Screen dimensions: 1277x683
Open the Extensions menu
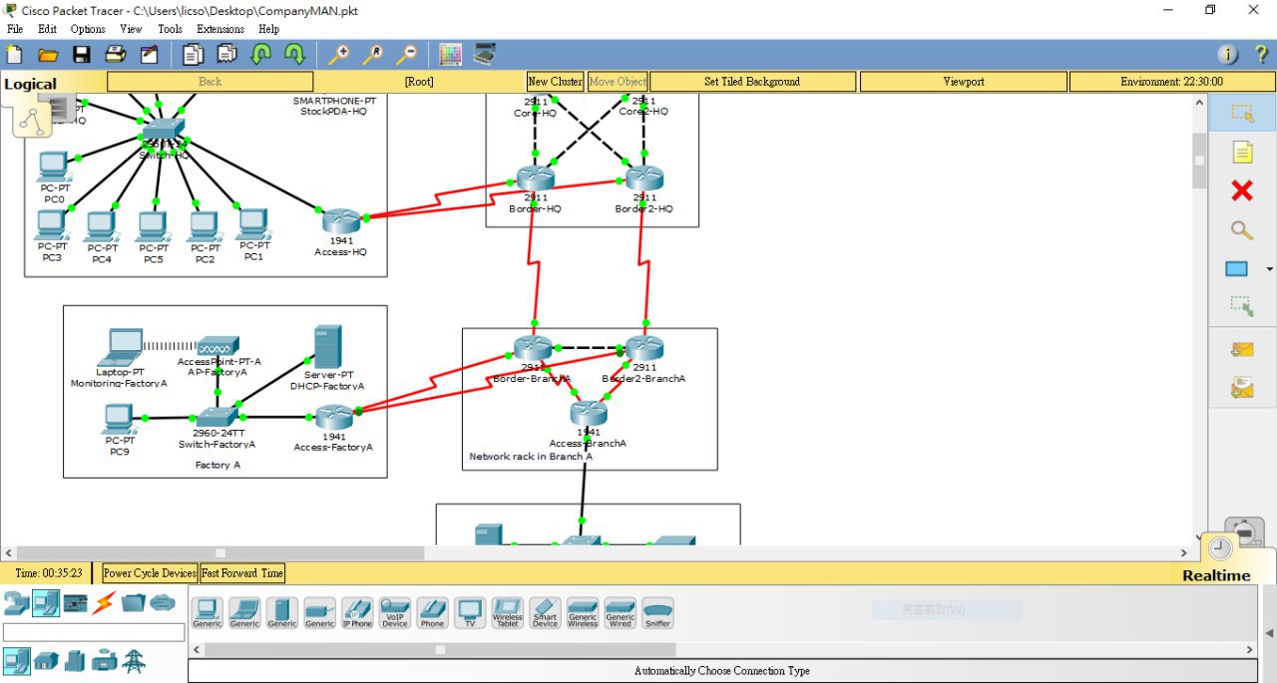click(220, 29)
